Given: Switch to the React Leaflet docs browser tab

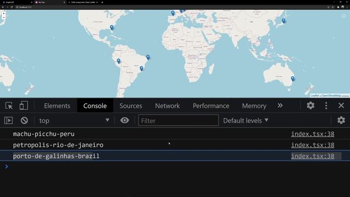Looking at the screenshot, I should 83,2.
